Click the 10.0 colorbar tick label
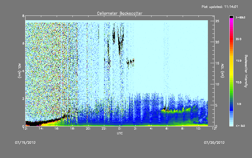 coord(238,82)
